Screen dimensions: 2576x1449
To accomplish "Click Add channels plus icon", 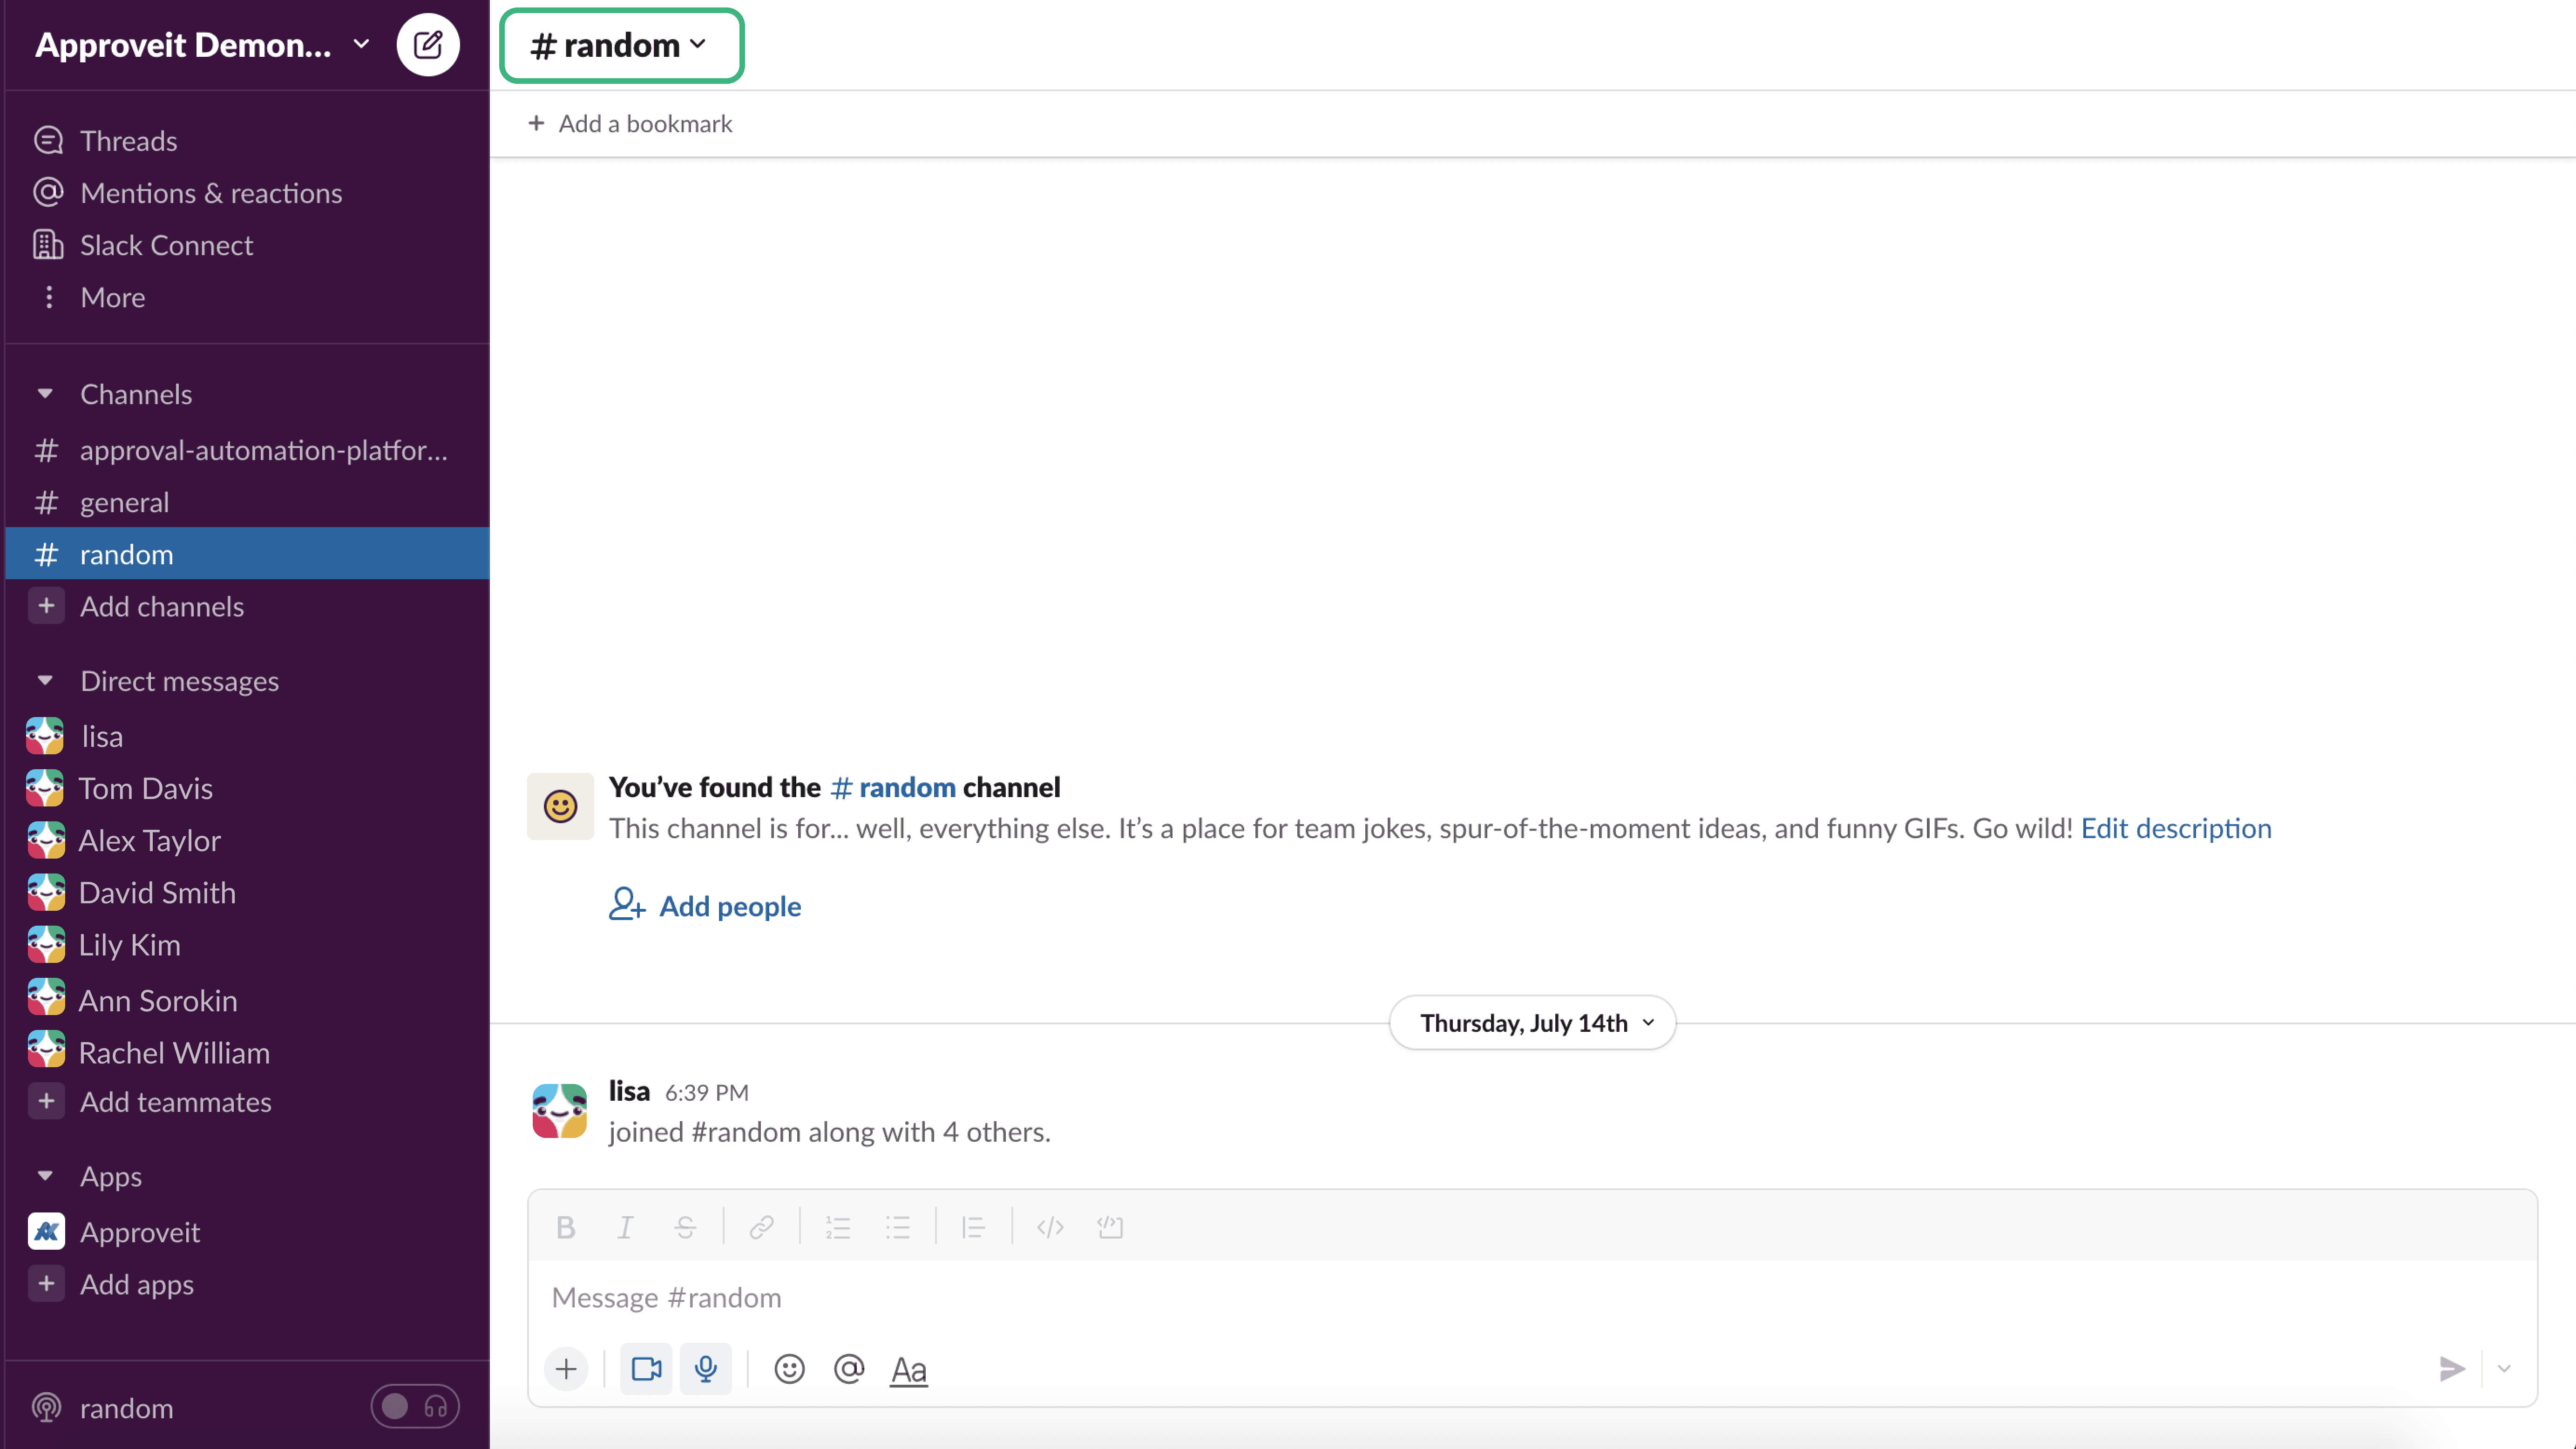I will coord(46,606).
